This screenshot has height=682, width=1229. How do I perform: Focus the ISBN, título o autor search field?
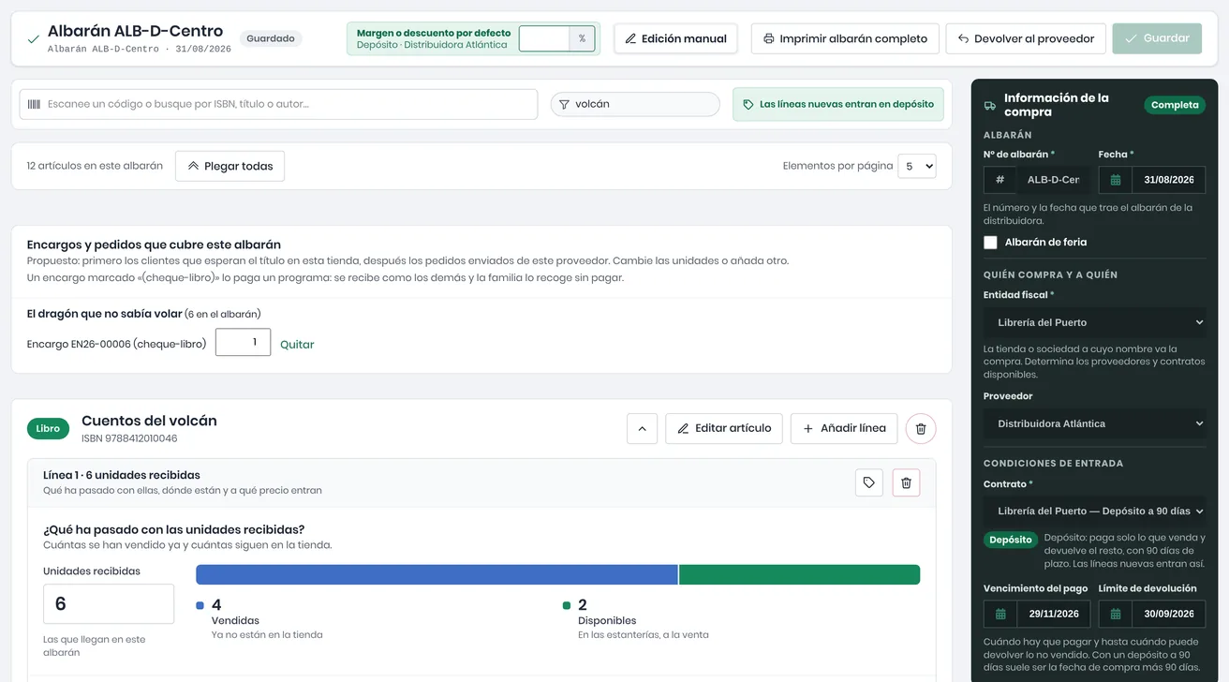[278, 104]
